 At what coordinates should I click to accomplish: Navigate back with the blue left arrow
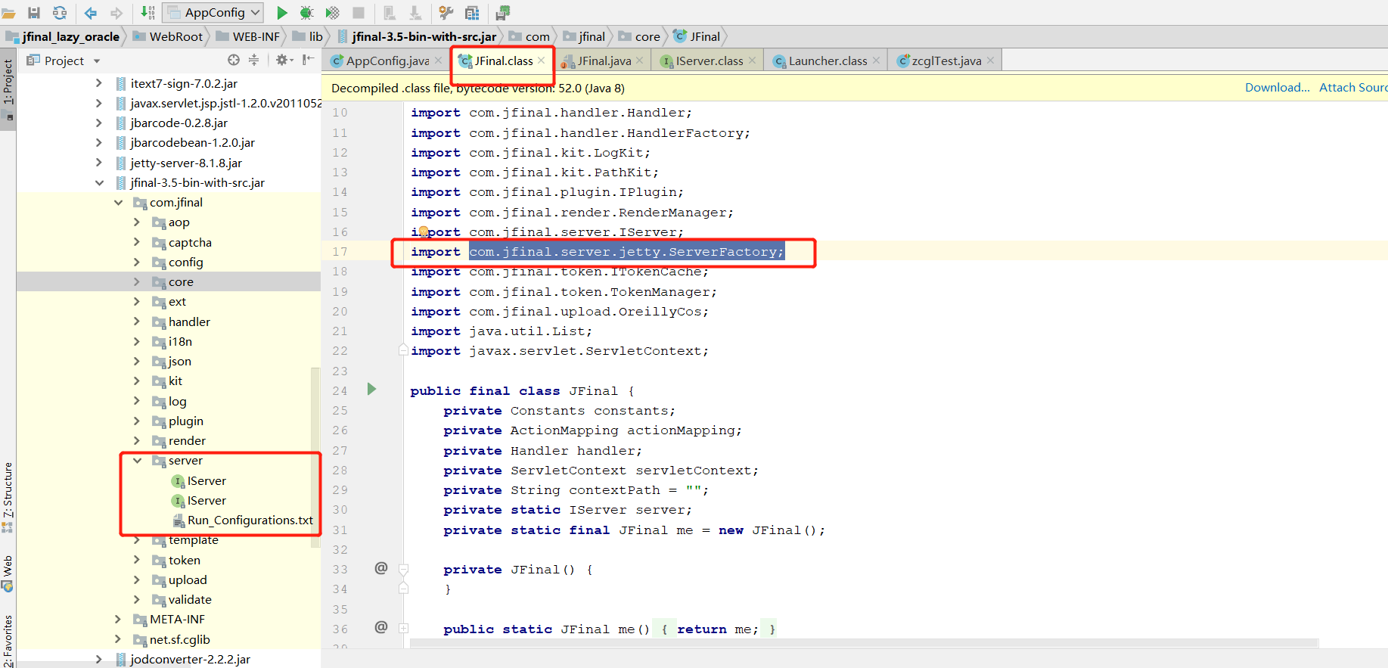[x=91, y=13]
